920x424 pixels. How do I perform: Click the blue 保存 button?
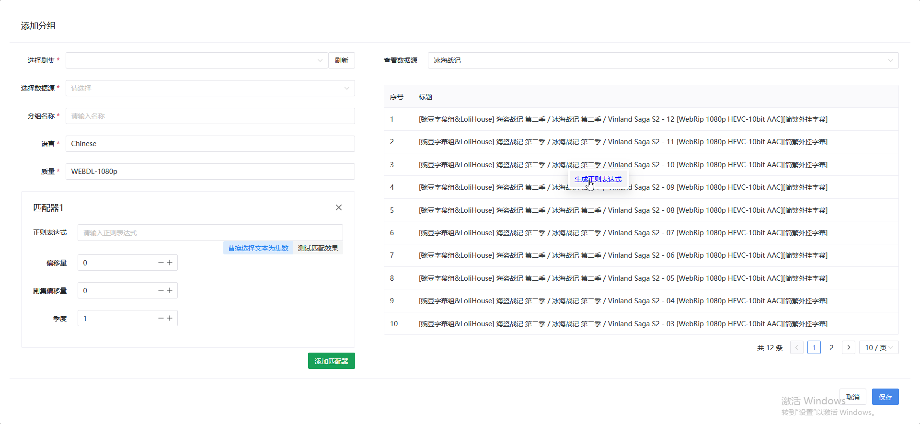tap(885, 397)
